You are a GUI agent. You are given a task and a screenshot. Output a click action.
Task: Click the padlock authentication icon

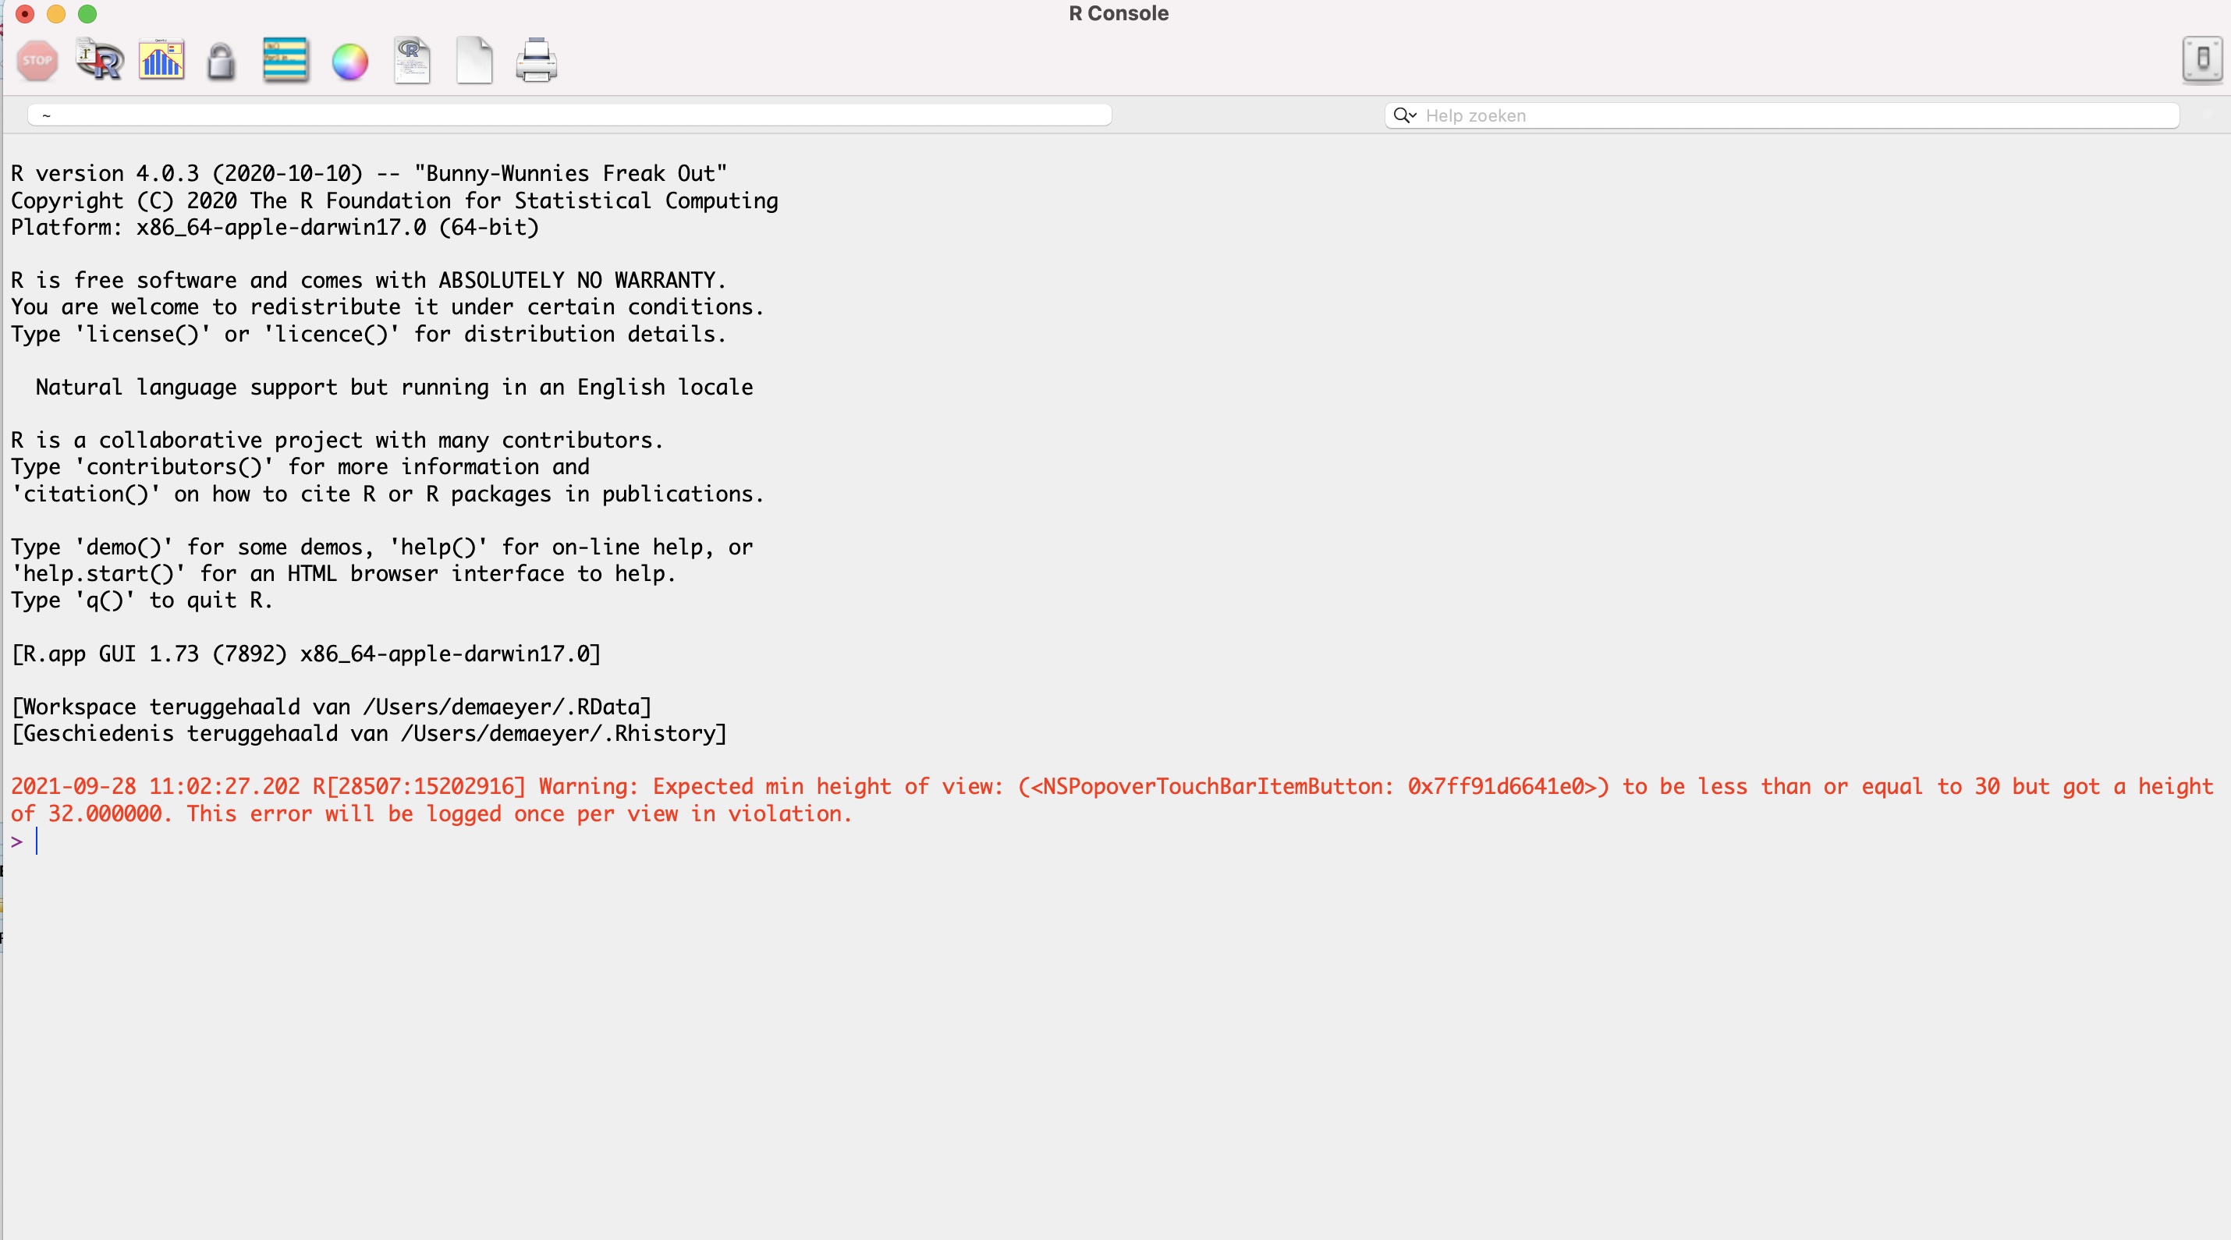click(222, 62)
